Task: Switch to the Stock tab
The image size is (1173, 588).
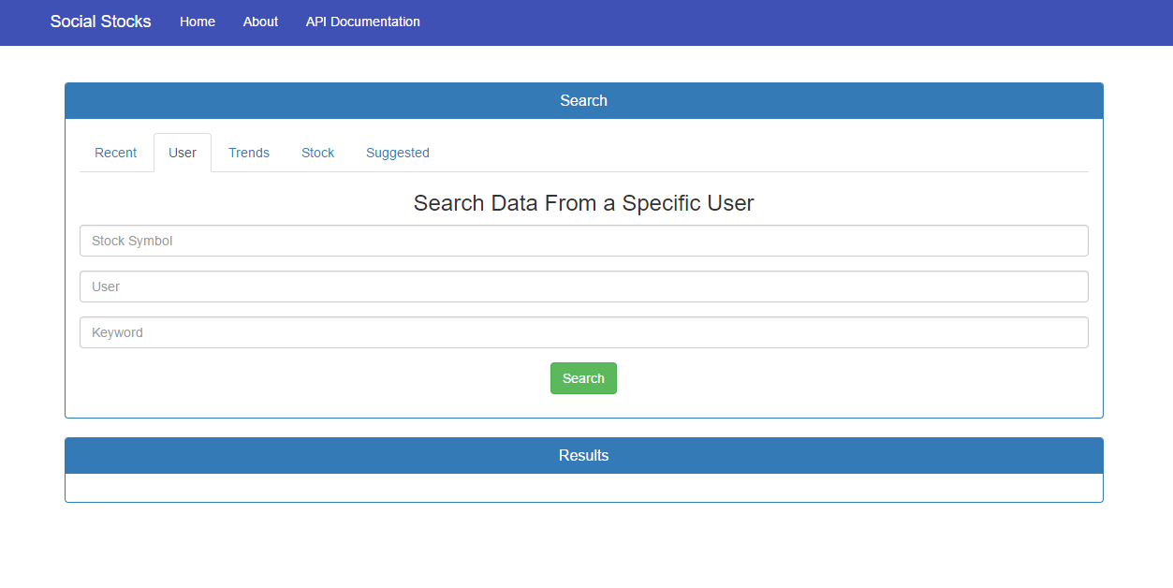Action: 317,152
